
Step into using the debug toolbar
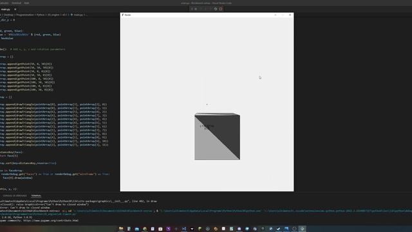tap(205, 9)
